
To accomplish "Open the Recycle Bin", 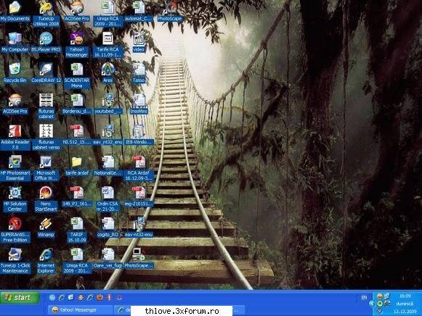I will [15, 72].
